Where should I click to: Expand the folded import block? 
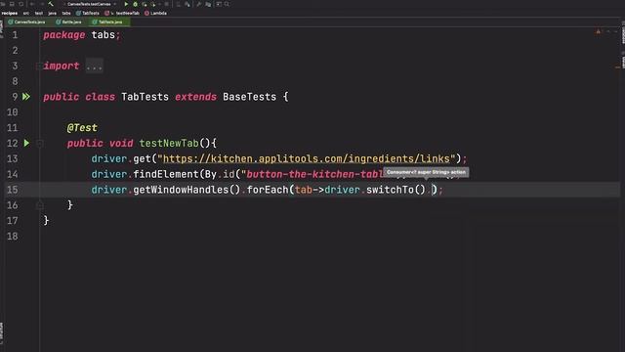(x=39, y=66)
